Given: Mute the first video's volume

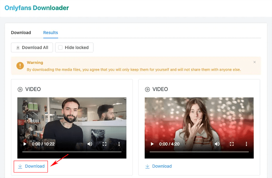Looking at the screenshot, I should 90,144.
